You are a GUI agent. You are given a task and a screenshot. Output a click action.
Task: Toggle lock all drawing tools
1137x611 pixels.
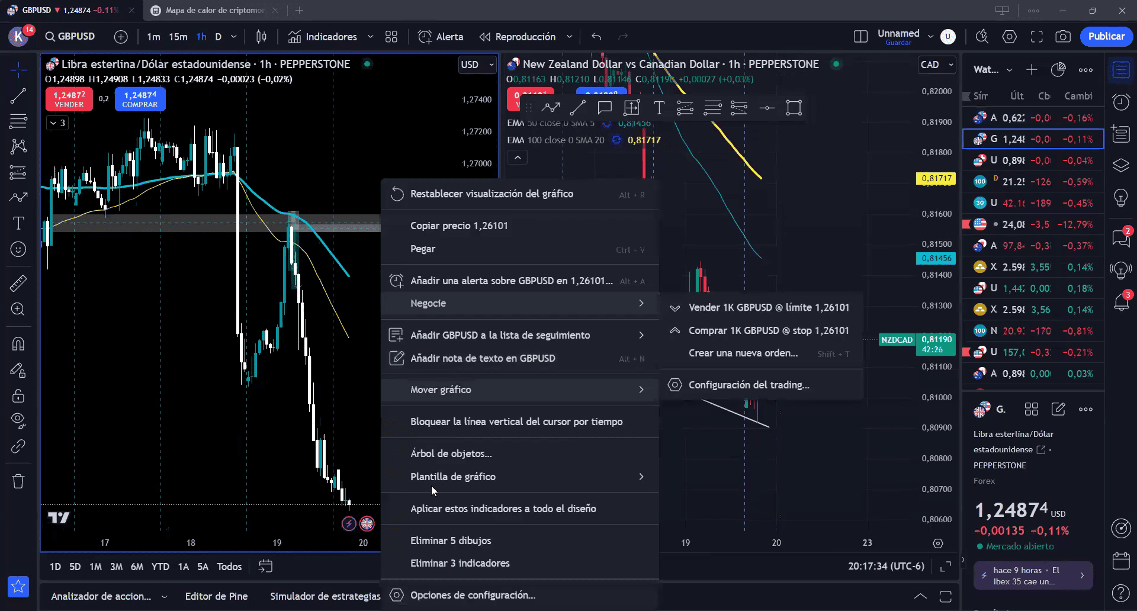[x=18, y=395]
